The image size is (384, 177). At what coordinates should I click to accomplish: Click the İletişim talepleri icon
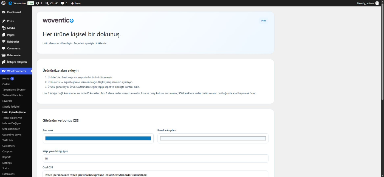(4, 62)
